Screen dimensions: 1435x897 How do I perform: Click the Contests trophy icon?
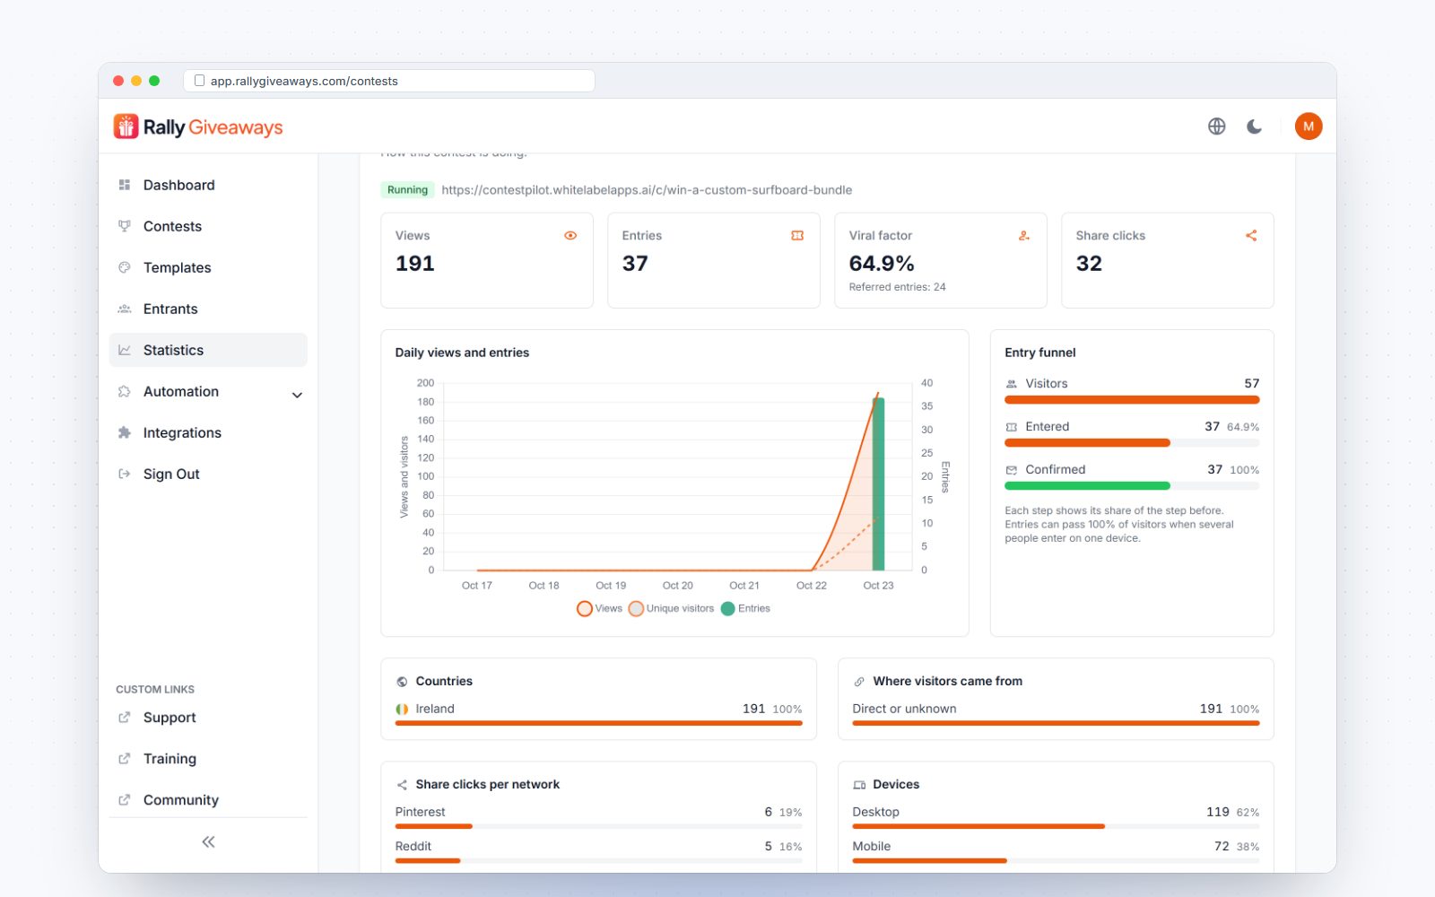tap(125, 226)
